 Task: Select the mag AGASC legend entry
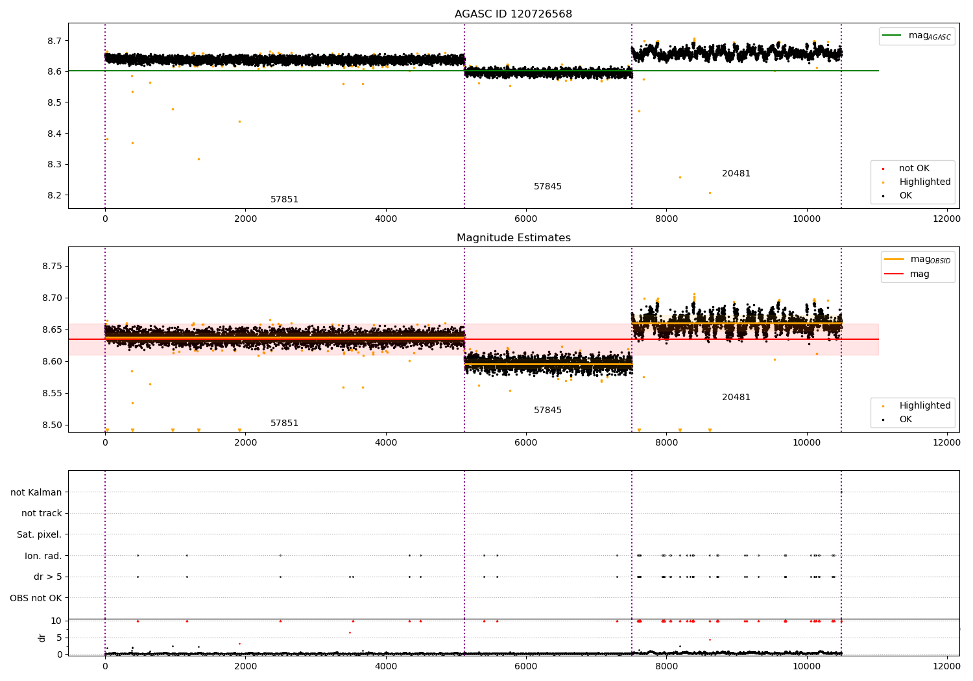tap(917, 36)
